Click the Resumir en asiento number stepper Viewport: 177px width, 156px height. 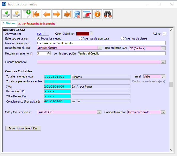coord(49,53)
